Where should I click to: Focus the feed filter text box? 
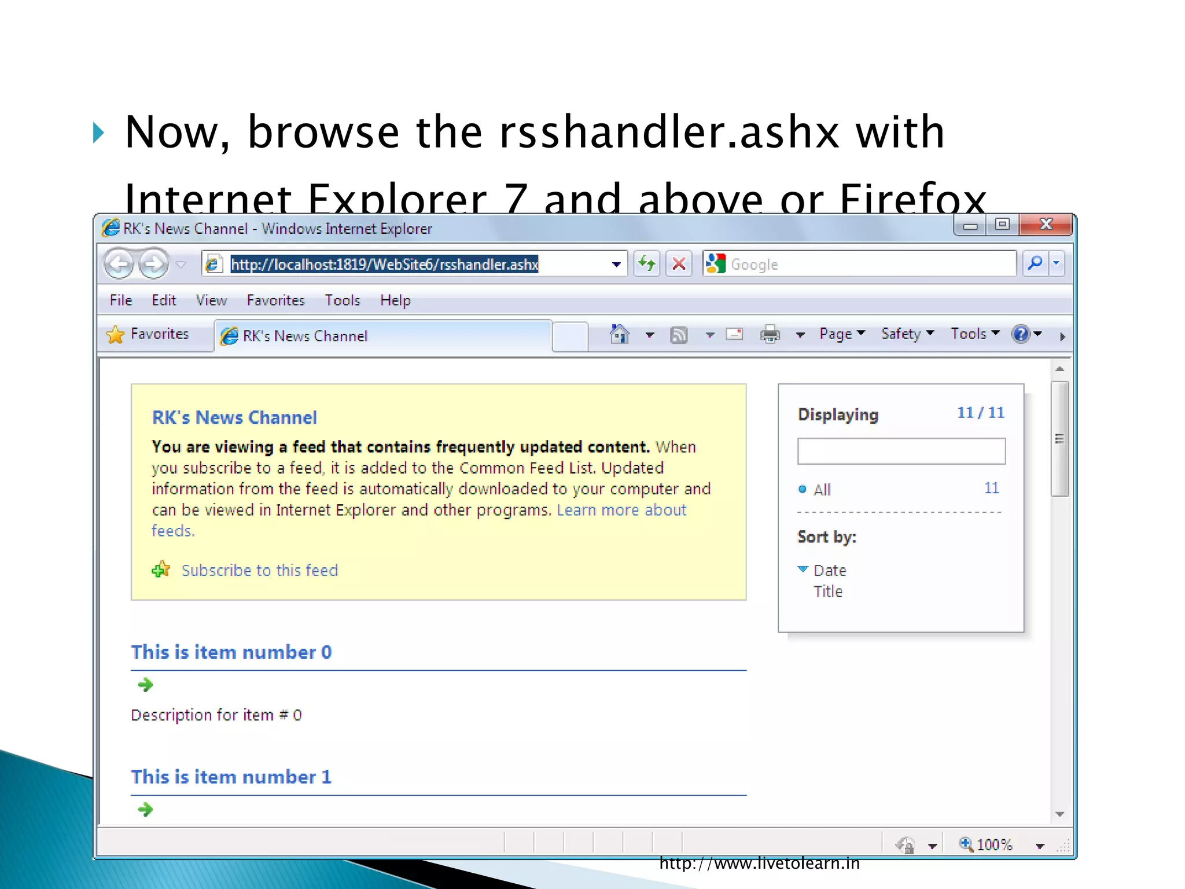[901, 451]
